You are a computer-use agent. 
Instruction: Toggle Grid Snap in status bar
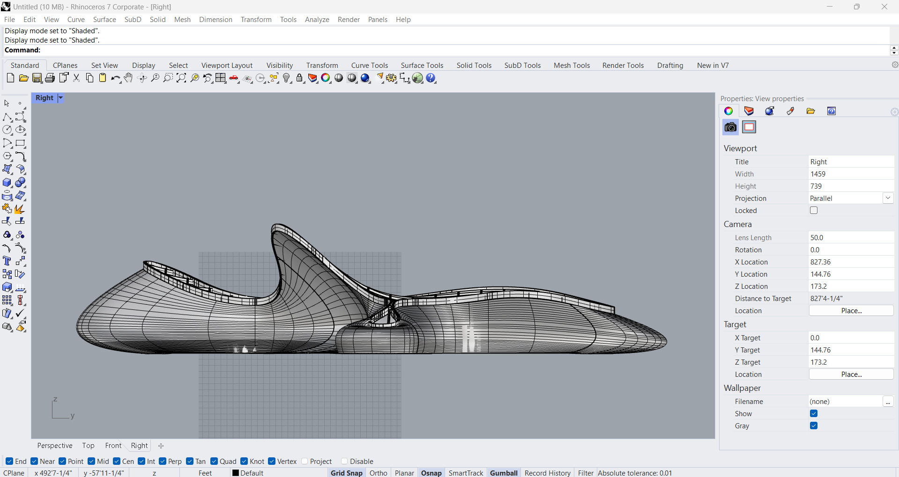pyautogui.click(x=347, y=473)
